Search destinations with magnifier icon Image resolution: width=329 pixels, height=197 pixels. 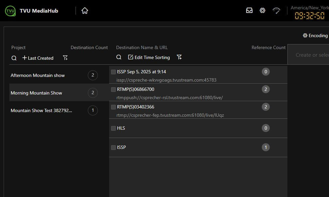pyautogui.click(x=119, y=57)
